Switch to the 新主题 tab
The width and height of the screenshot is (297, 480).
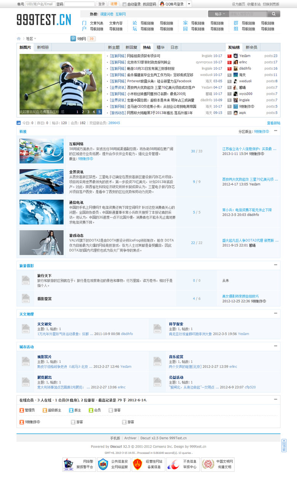114,47
